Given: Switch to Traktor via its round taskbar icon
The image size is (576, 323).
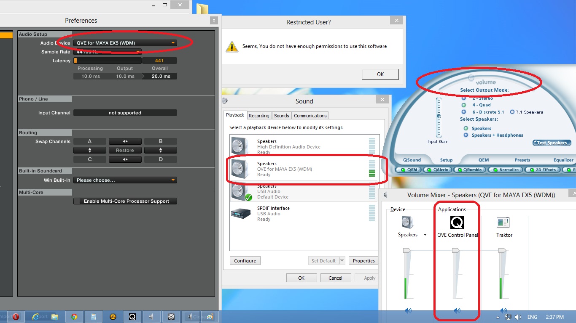Looking at the screenshot, I should [x=171, y=317].
